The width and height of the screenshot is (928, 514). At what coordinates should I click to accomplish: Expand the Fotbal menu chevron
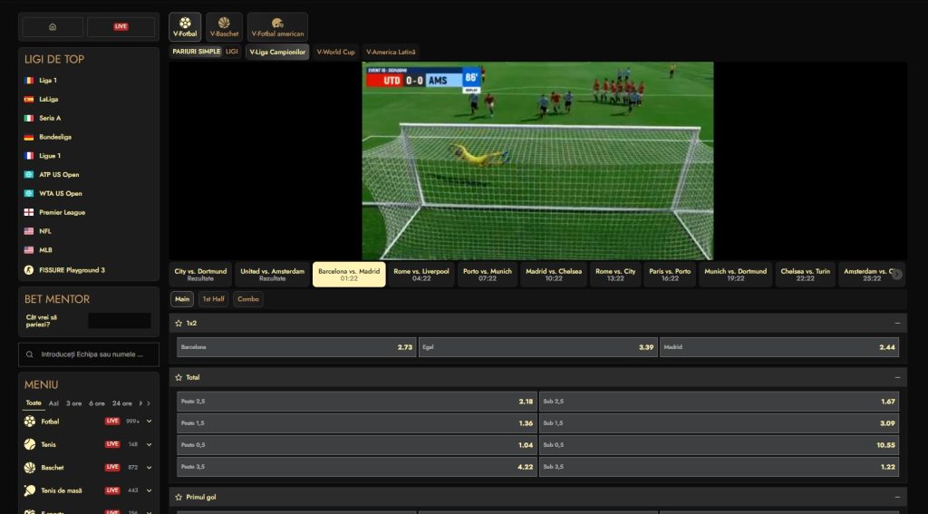tap(150, 422)
